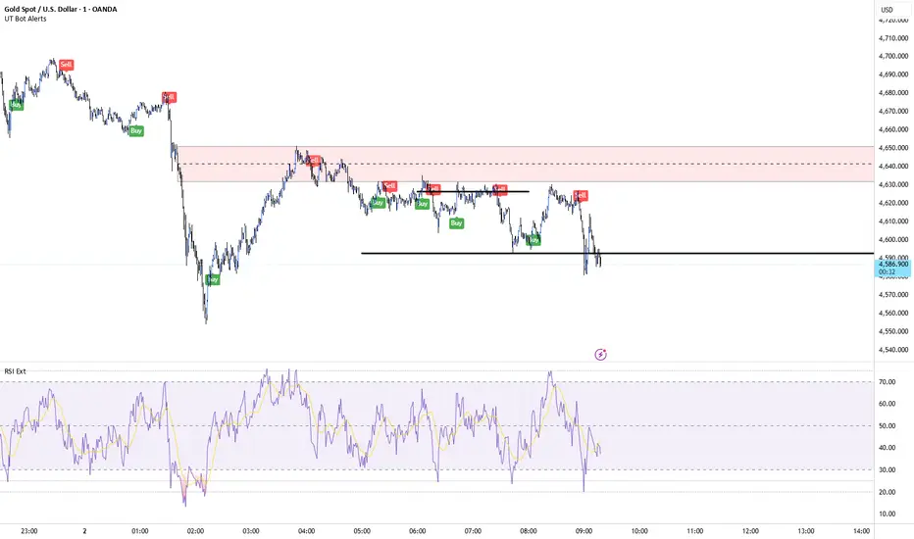Screen dimensions: 914x539
Task: Click the date label 2 on the time axis
Action: (84, 531)
